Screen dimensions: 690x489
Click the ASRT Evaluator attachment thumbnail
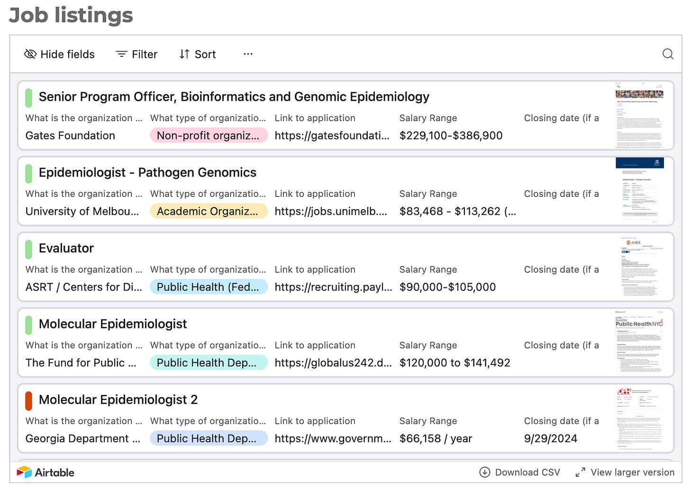(x=639, y=267)
